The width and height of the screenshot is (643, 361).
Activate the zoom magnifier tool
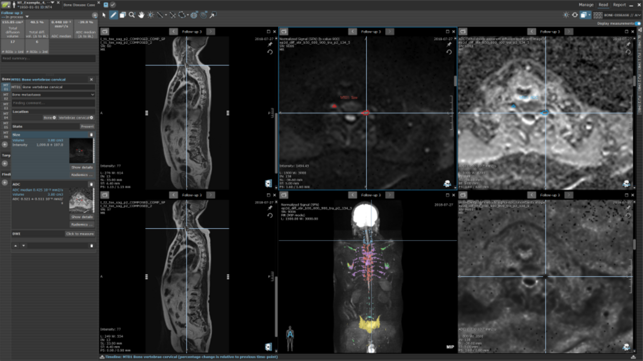click(x=132, y=15)
